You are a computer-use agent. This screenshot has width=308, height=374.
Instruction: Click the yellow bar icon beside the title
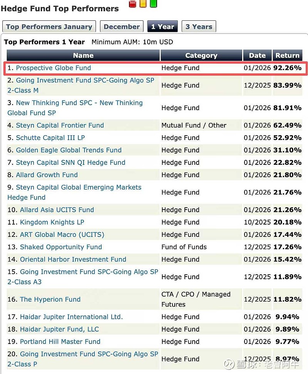pos(143,4)
